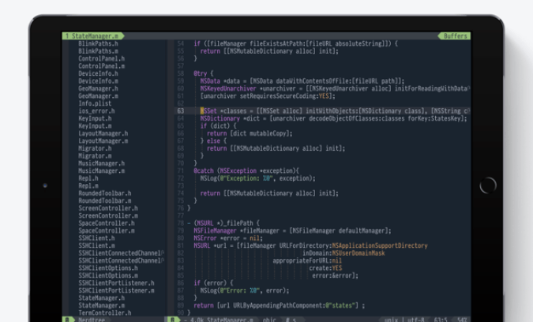The image size is (533, 322).
Task: Open RoundedToolbar.m in file tree
Action: 105,200
